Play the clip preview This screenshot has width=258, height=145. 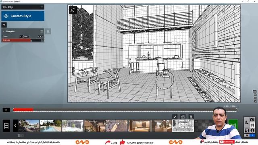pyautogui.click(x=6, y=110)
